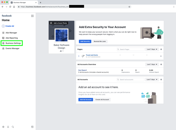Viewport: 176px width, 130px height.
Task: Reload the page with refresh icon
Action: click(10, 7)
